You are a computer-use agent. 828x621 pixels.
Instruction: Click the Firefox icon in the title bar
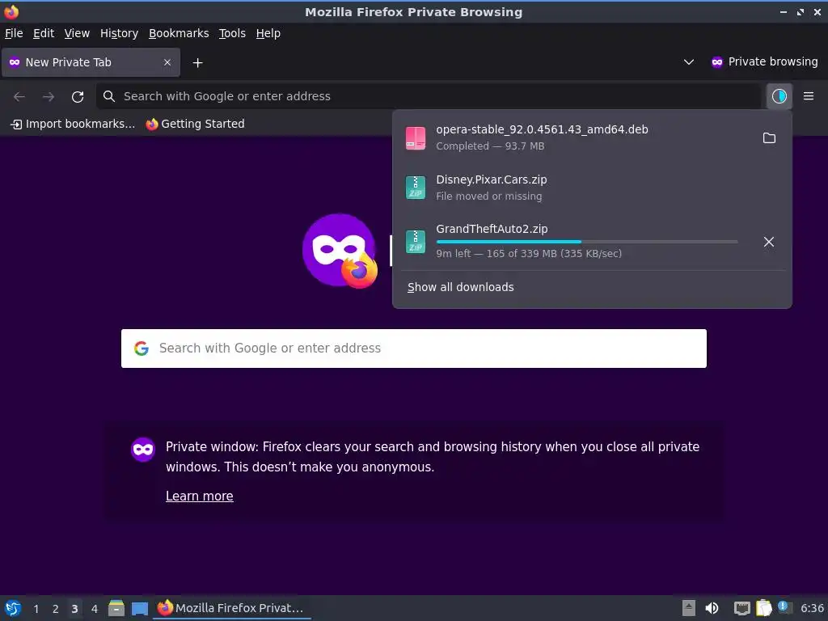(x=11, y=11)
